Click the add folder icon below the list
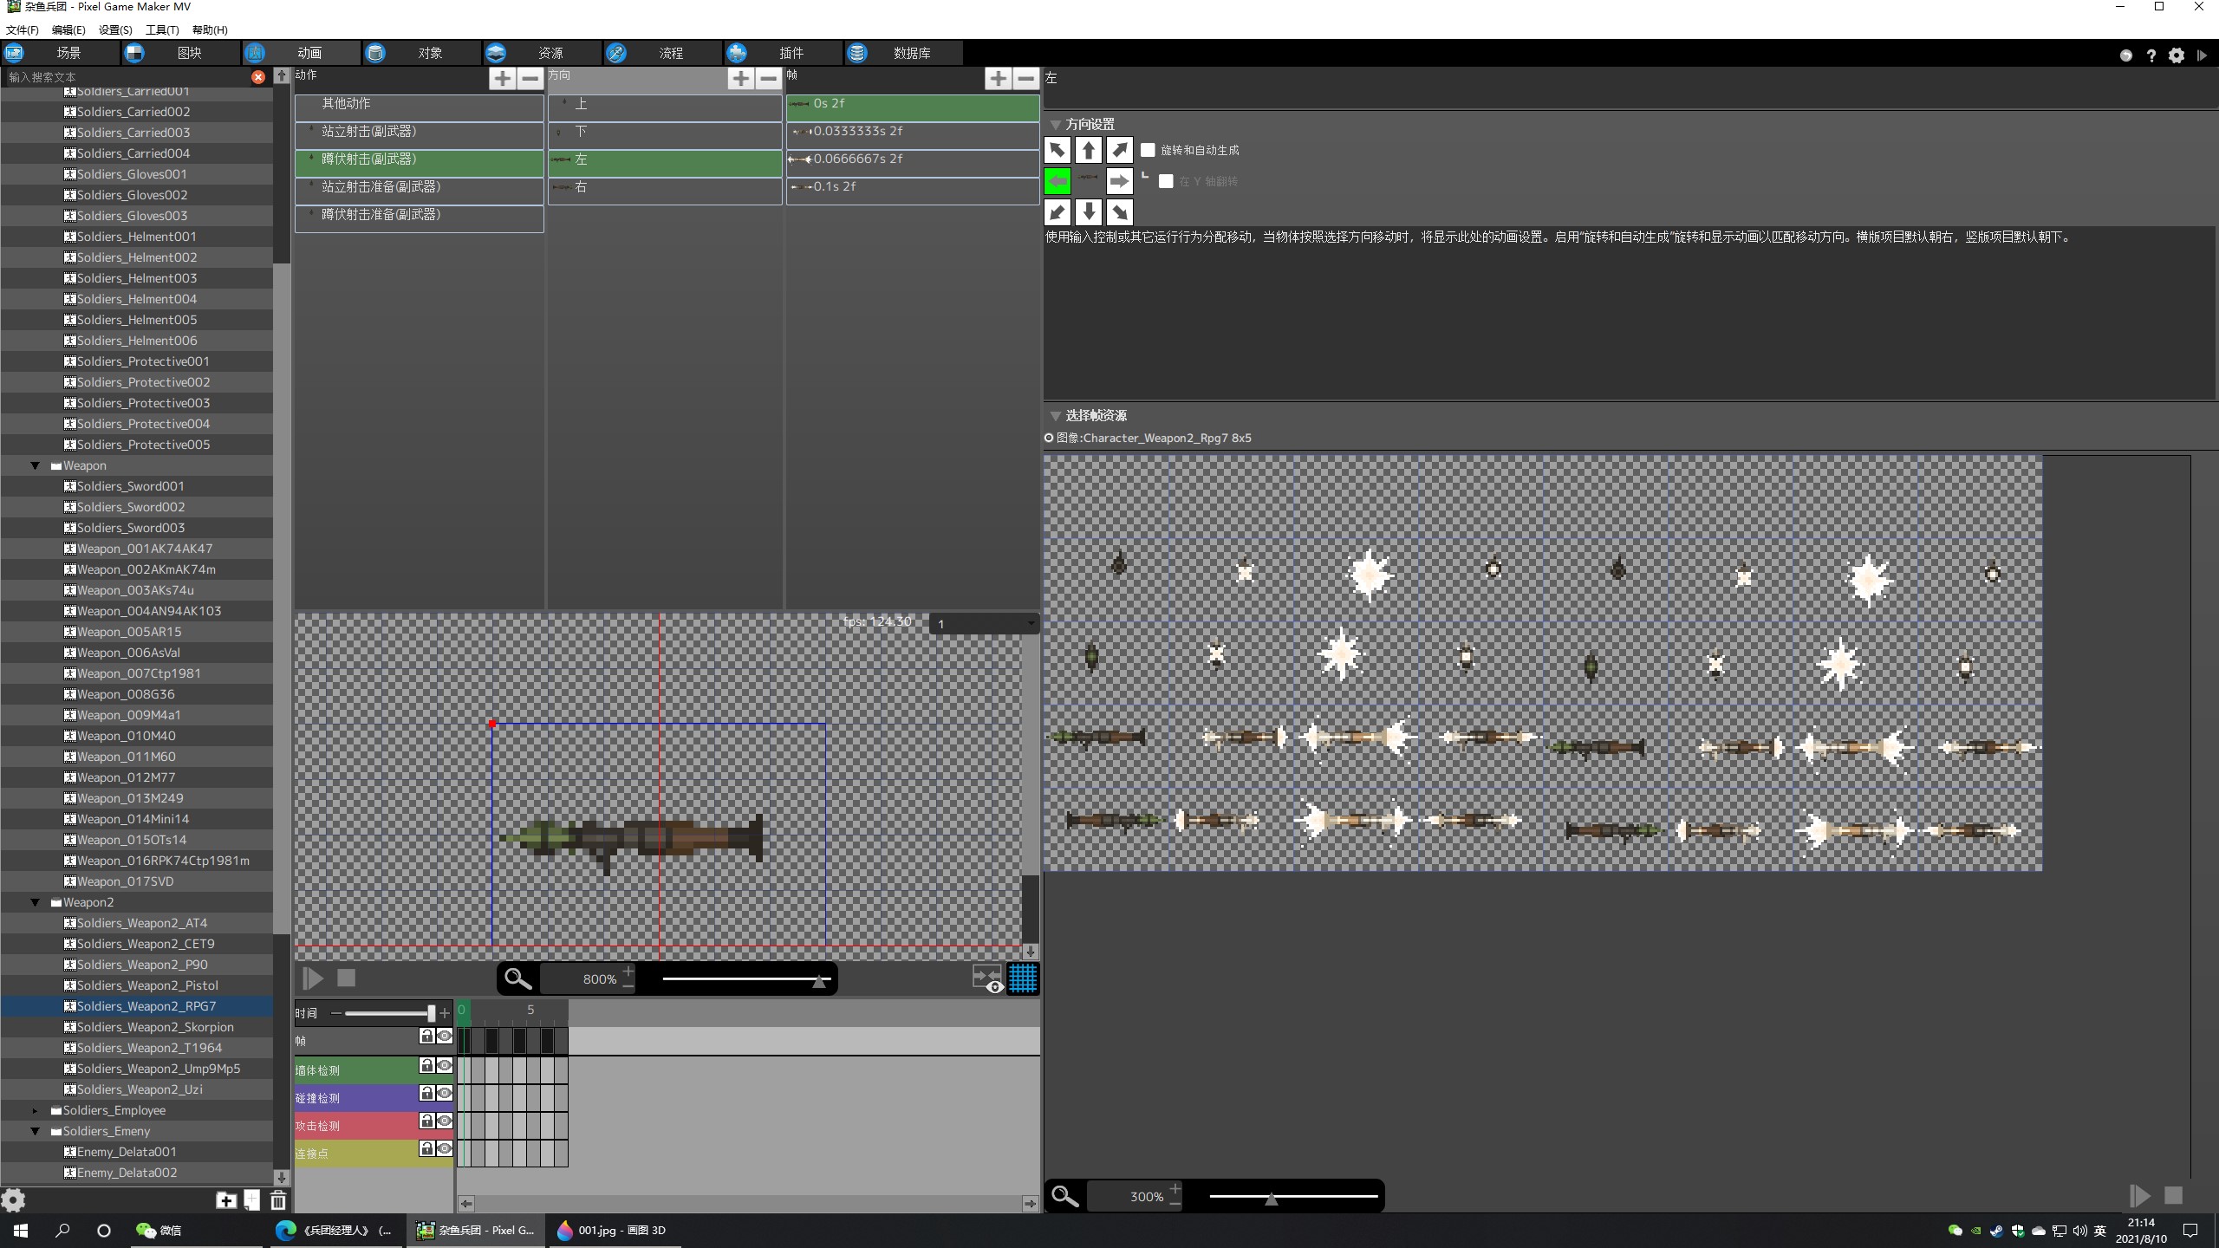Image resolution: width=2219 pixels, height=1248 pixels. pos(226,1200)
